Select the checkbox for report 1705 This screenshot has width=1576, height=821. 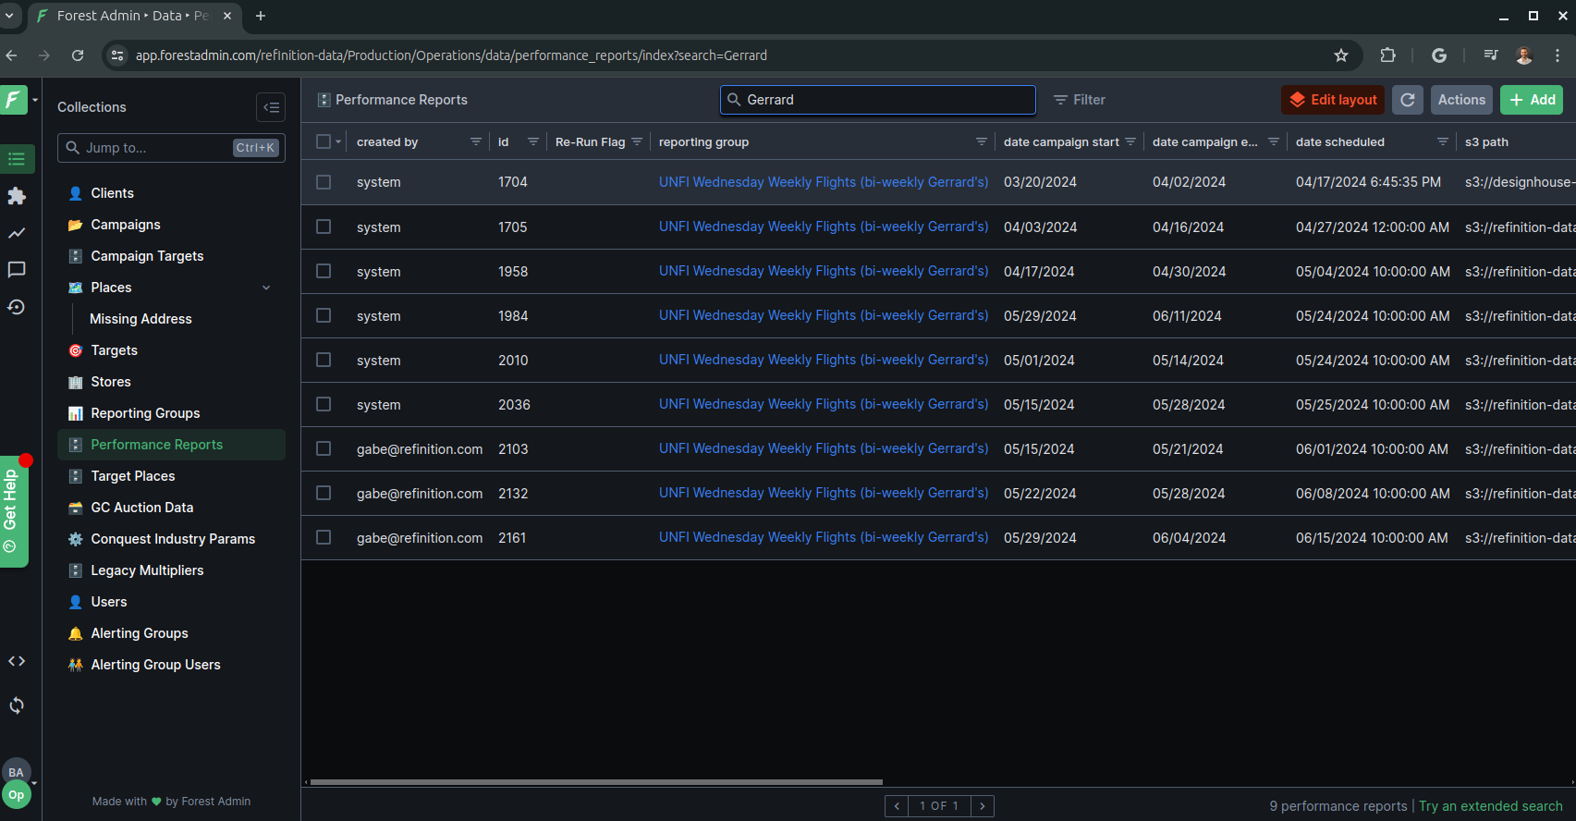point(324,227)
